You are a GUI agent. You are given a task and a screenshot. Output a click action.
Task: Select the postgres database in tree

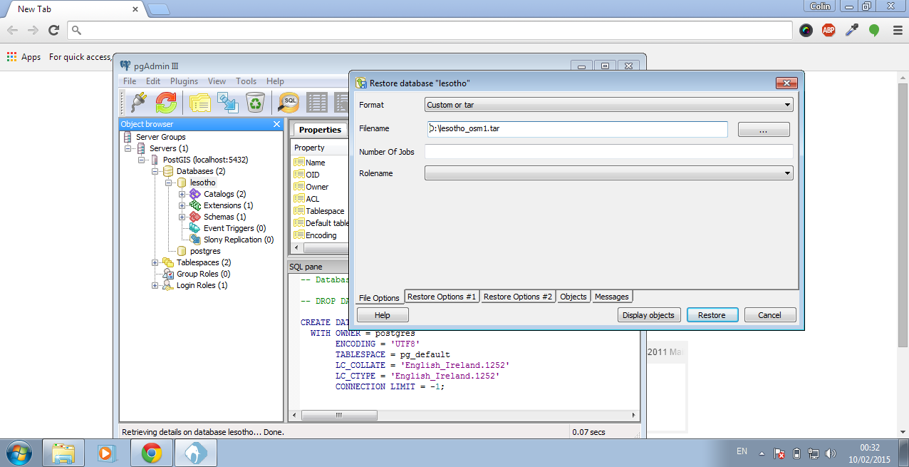205,251
